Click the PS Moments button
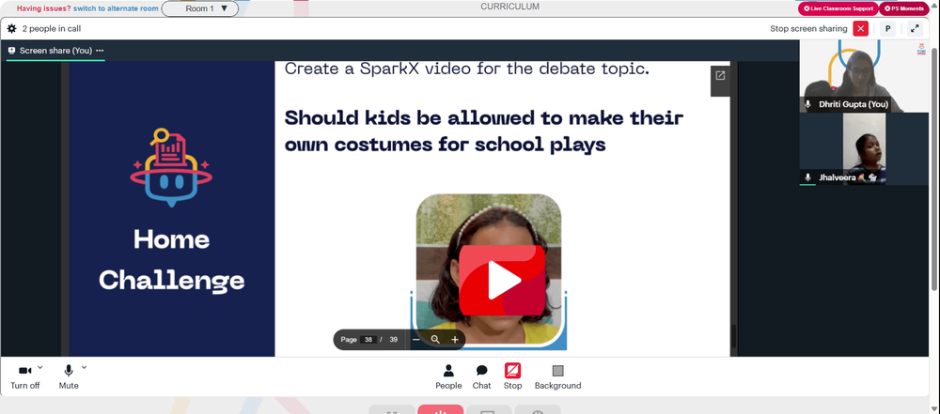This screenshot has width=940, height=414. click(904, 8)
